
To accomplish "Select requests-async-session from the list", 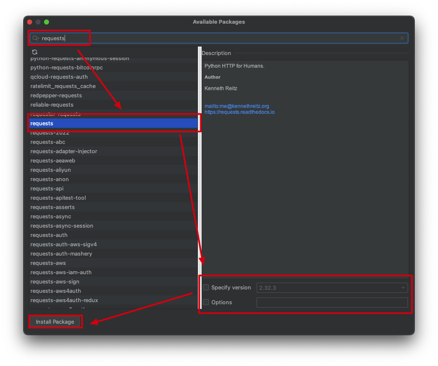I will click(62, 226).
